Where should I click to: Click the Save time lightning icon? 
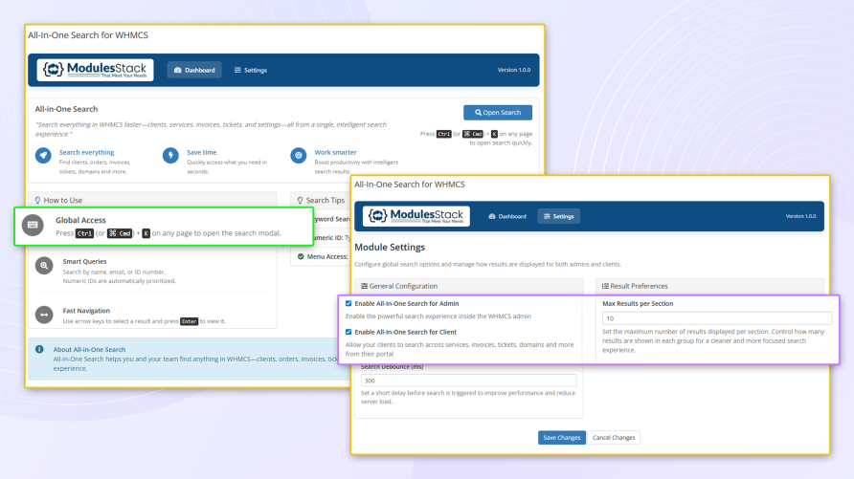pyautogui.click(x=170, y=156)
